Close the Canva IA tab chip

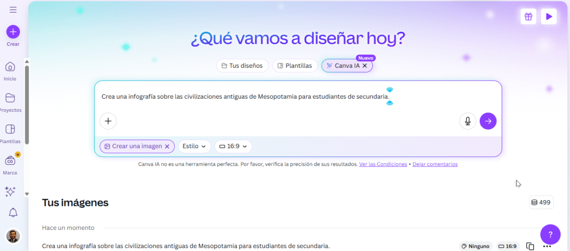pos(365,66)
